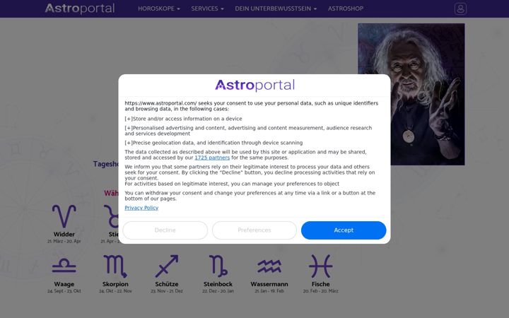Click the '20. Feb - 20. März' date text
Screen dimensions: 509x318
(x=320, y=291)
